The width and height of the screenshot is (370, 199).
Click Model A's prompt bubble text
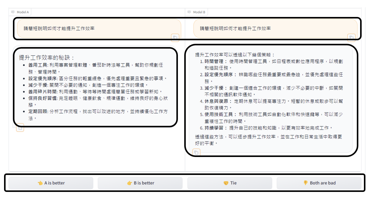(59, 28)
